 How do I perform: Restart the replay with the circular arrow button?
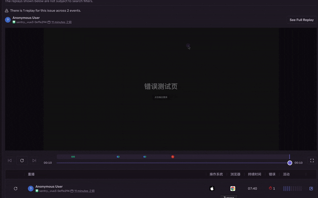pos(22,160)
